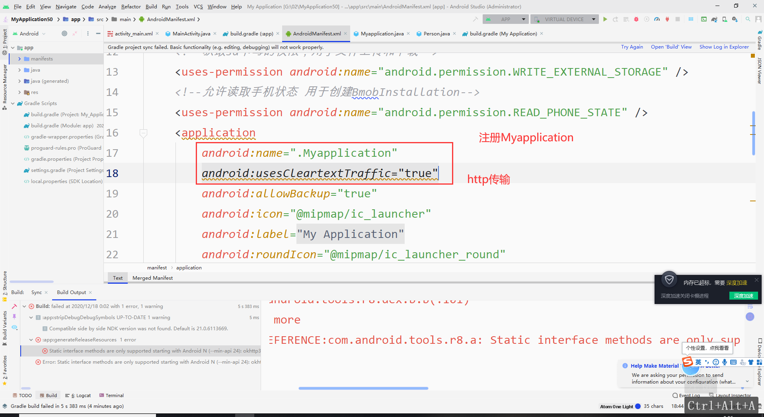Image resolution: width=764 pixels, height=417 pixels.
Task: Click the Atom One Light theme indicator
Action: point(620,406)
